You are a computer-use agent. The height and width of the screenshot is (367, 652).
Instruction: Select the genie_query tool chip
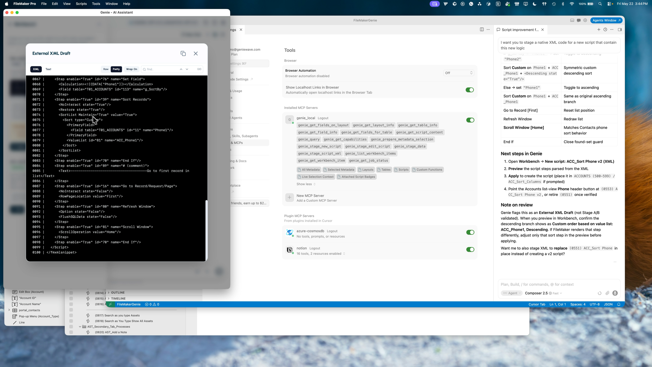(x=309, y=139)
